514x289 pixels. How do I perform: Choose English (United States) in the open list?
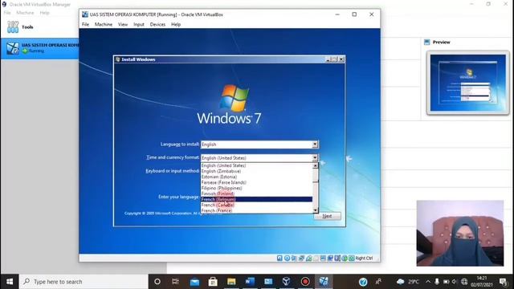[256, 165]
